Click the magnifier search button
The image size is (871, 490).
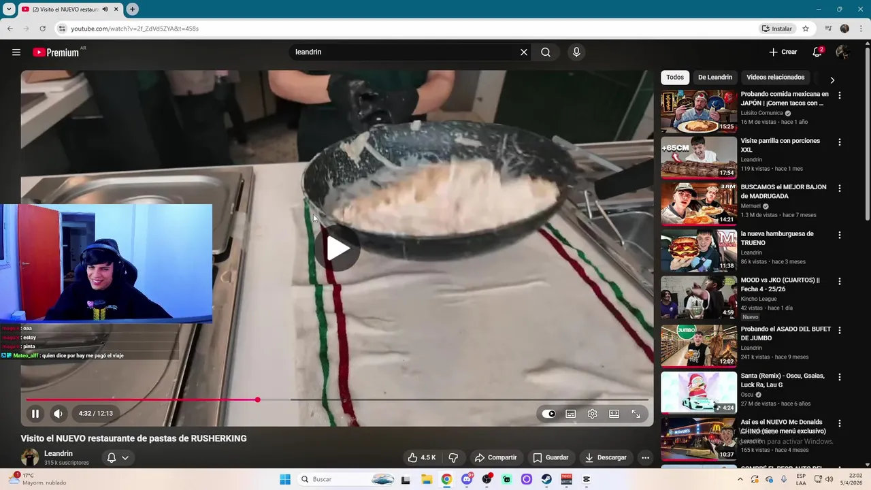tap(546, 52)
